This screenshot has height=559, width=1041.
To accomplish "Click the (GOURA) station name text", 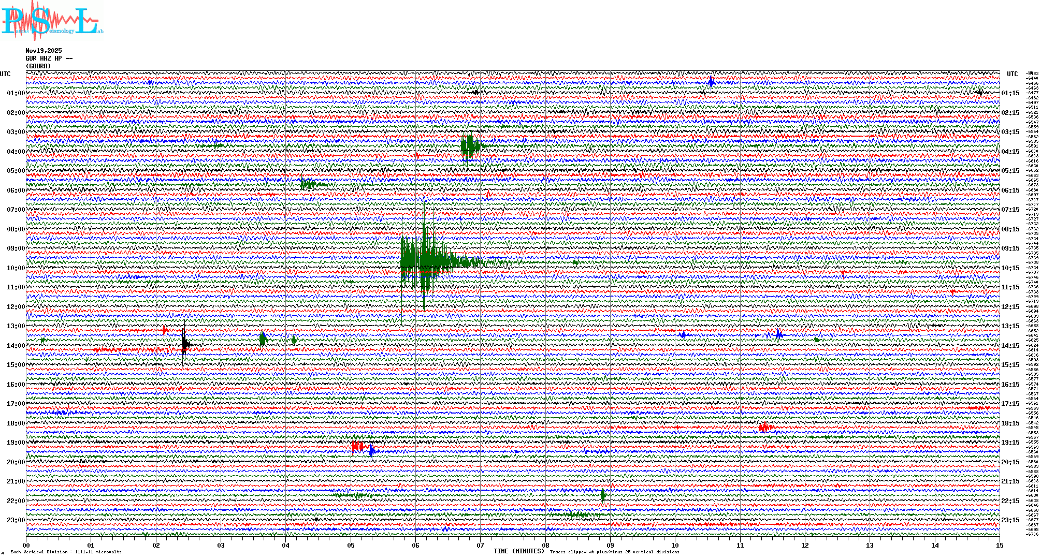I will tap(38, 66).
